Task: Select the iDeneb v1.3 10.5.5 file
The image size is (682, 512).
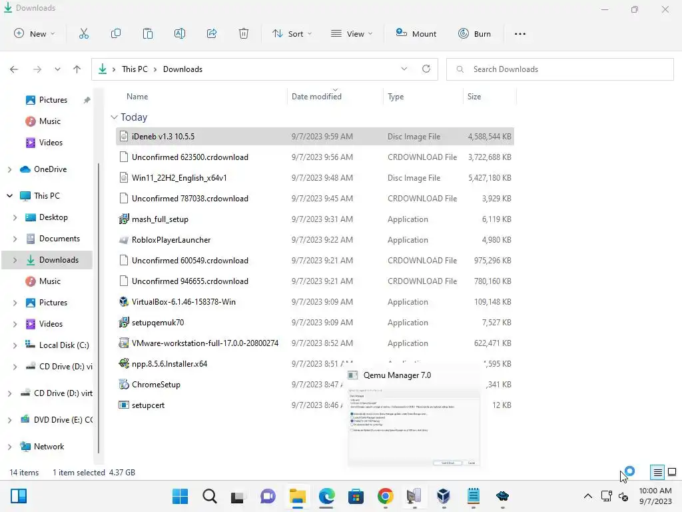Action: coord(315,136)
